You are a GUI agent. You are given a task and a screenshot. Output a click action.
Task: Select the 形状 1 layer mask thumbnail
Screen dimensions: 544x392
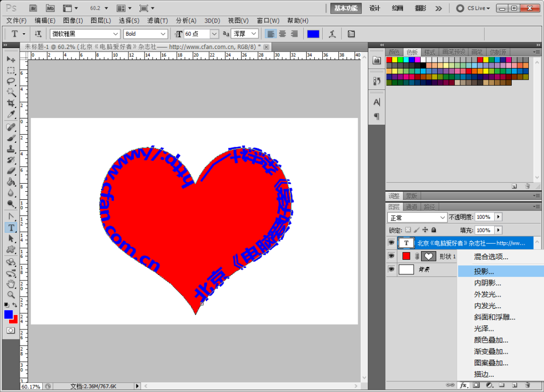tap(429, 256)
